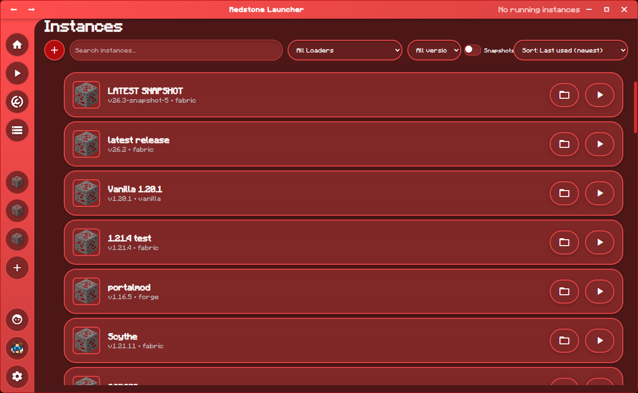Screen dimensions: 638x393
Task: Open the stacked-bars list icon in sidebar
Action: tap(17, 130)
